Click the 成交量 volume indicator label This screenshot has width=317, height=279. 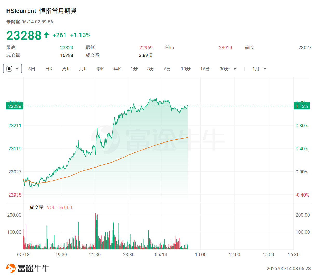pyautogui.click(x=36, y=207)
